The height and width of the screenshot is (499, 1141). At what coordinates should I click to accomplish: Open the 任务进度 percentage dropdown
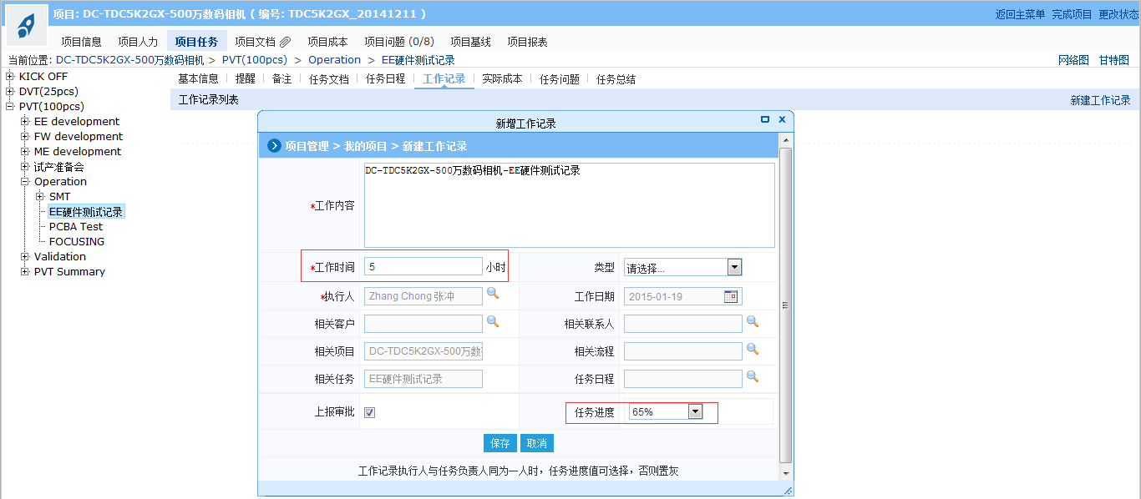pyautogui.click(x=694, y=411)
